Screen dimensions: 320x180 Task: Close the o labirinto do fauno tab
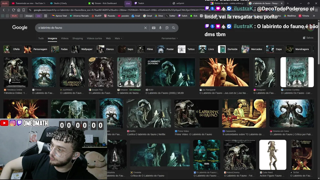(x=282, y=3)
